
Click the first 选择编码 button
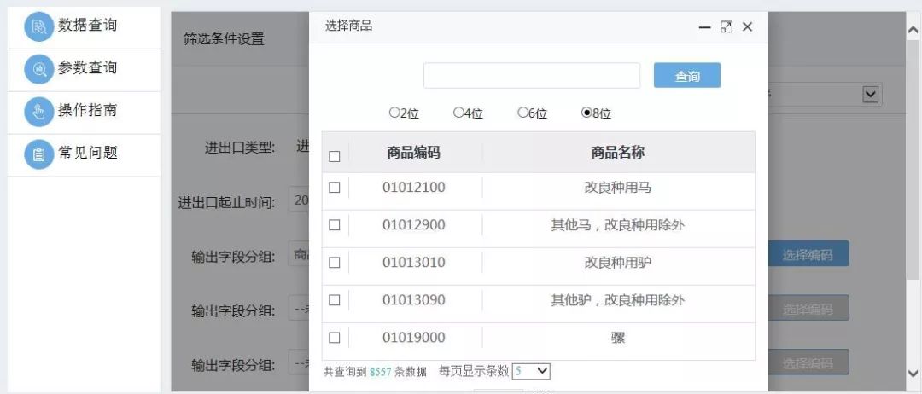click(x=808, y=254)
